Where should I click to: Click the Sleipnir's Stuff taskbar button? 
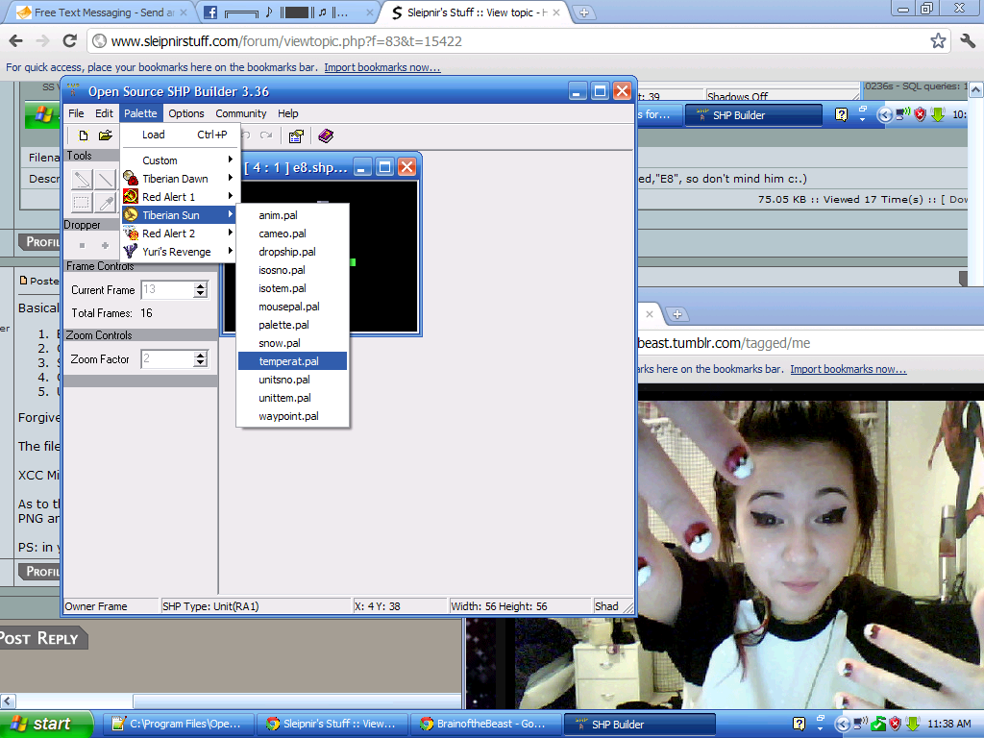(332, 725)
